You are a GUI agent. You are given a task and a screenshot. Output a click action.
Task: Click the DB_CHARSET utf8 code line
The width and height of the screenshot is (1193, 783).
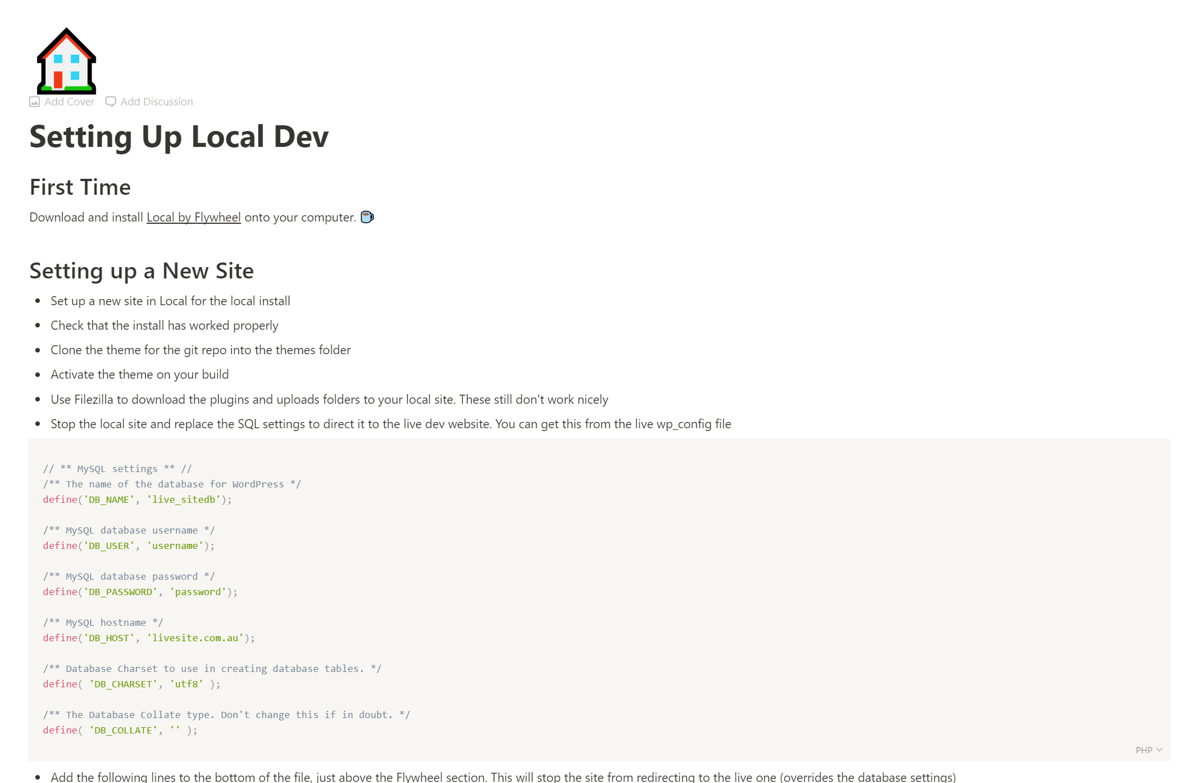(x=132, y=684)
